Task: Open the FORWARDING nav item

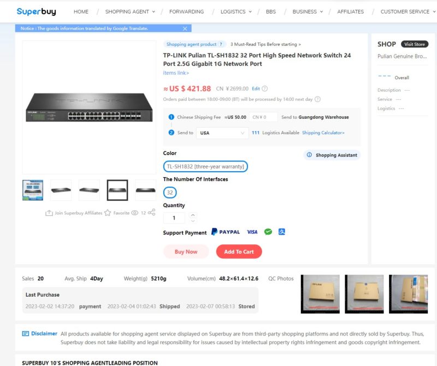Action: pyautogui.click(x=186, y=11)
